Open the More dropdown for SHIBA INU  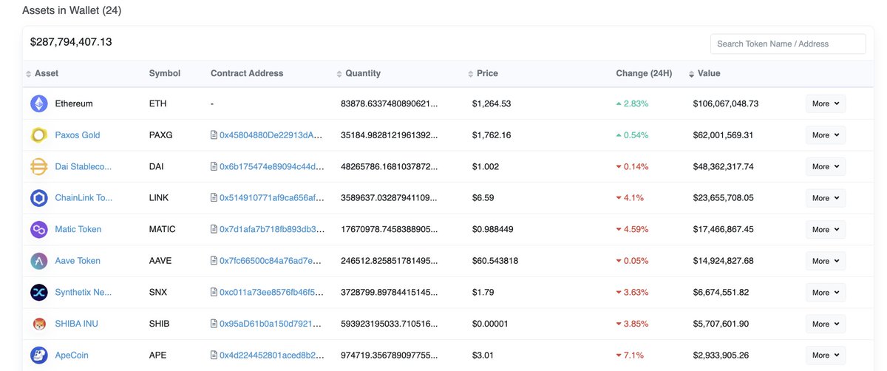tap(826, 324)
